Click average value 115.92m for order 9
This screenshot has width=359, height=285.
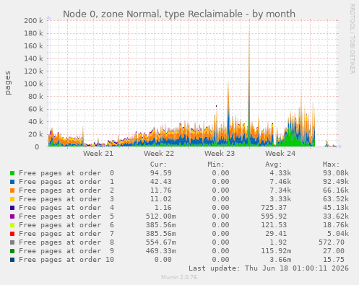pyautogui.click(x=276, y=251)
